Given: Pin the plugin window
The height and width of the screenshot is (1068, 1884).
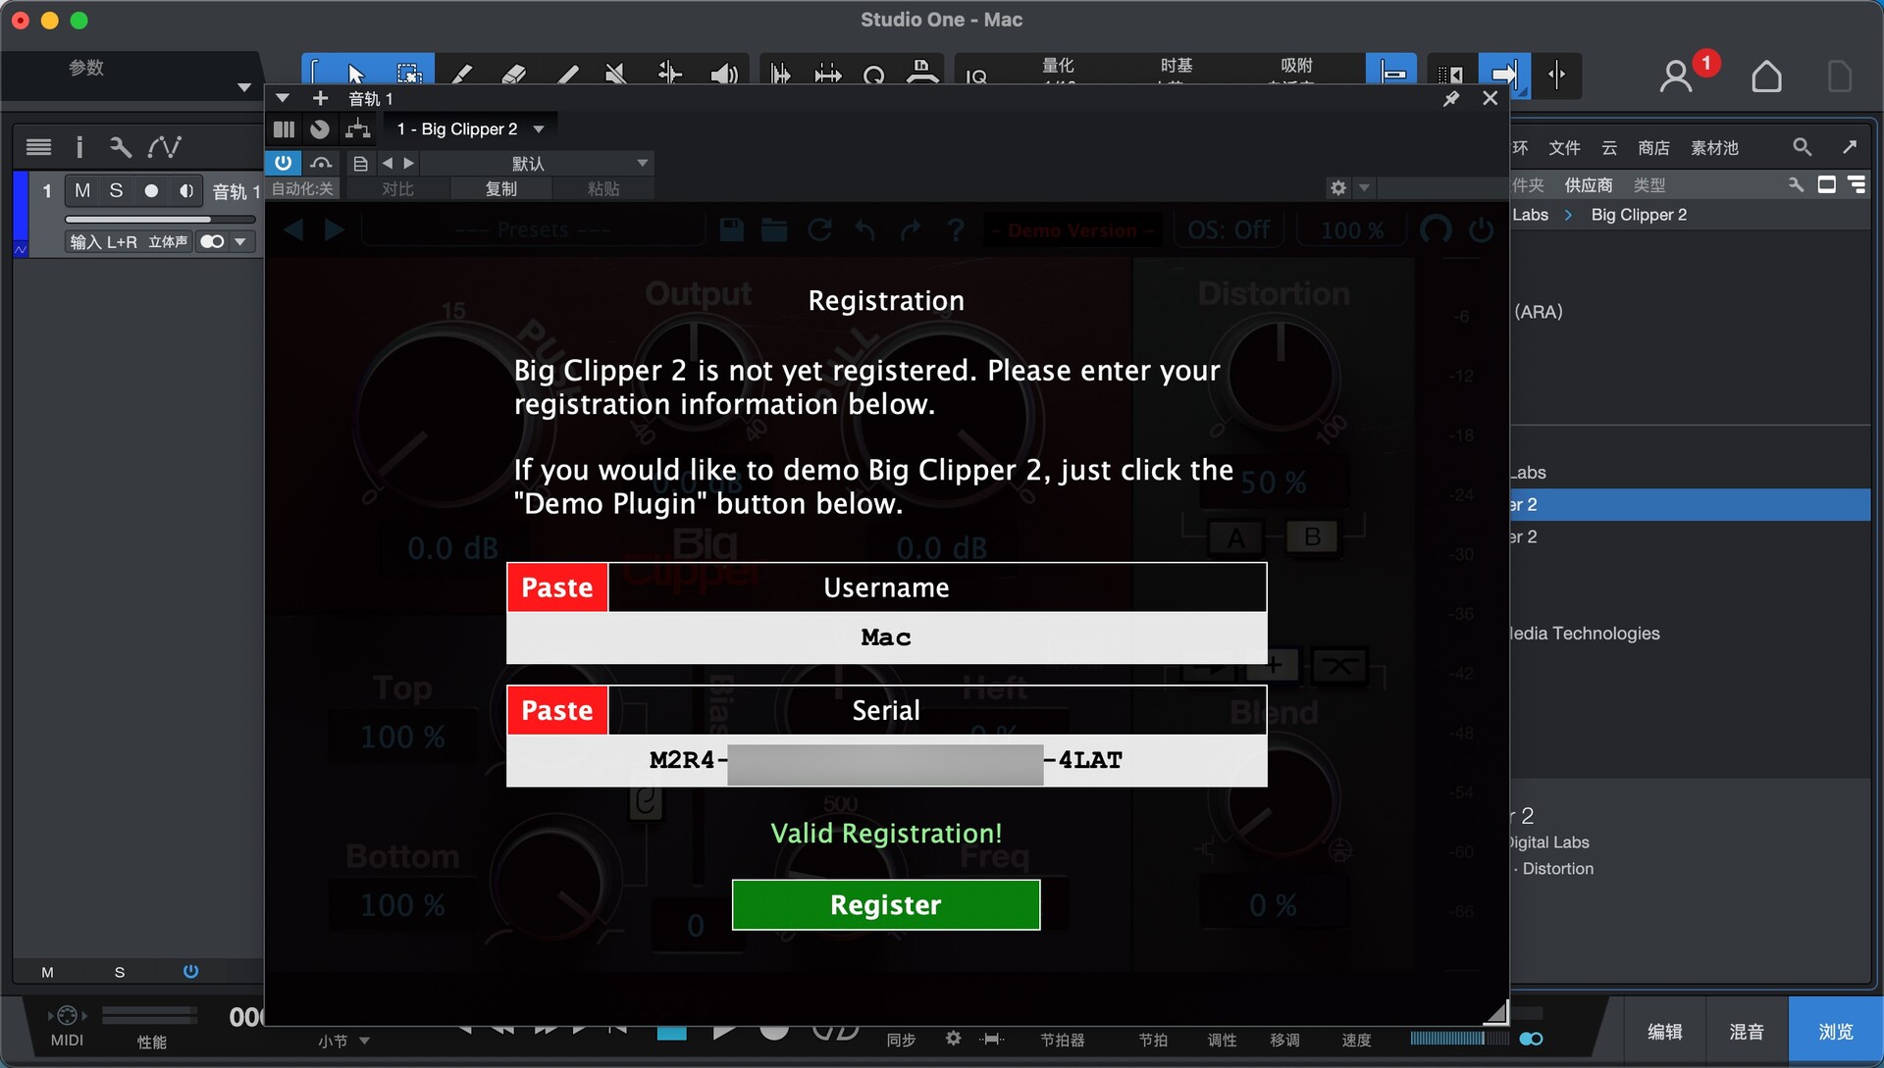Looking at the screenshot, I should [x=1451, y=98].
